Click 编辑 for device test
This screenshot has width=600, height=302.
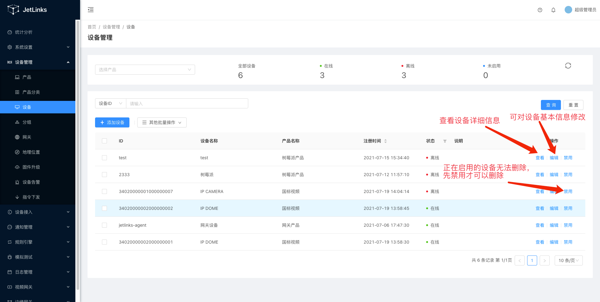[554, 158]
